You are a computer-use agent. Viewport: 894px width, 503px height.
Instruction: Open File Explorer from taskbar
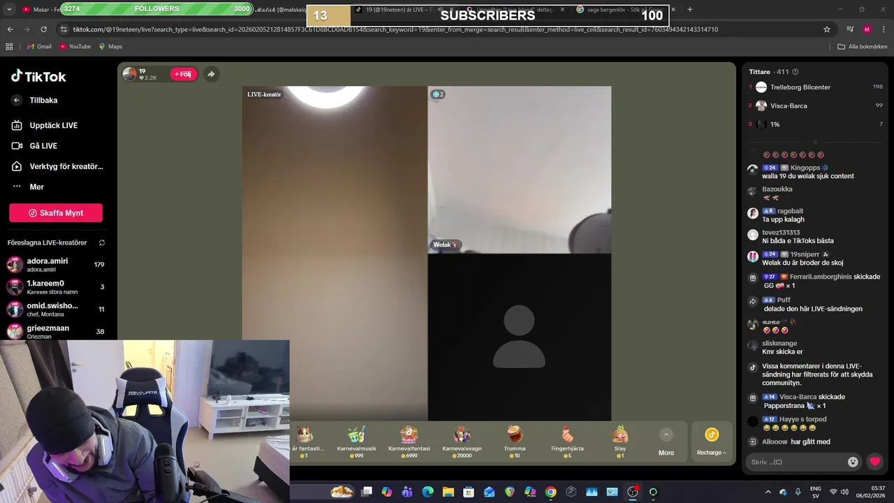448,492
